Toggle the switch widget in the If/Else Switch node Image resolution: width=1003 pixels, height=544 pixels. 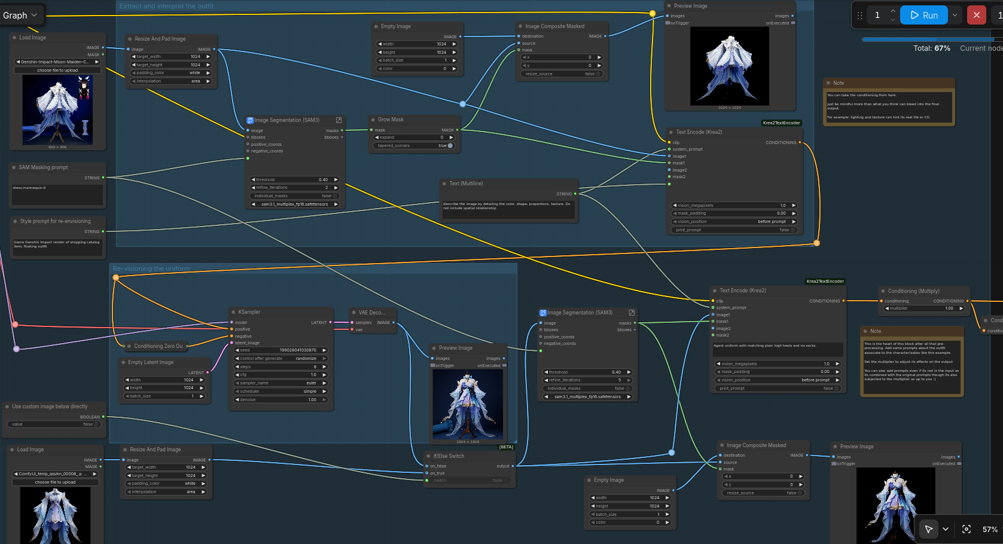point(470,481)
